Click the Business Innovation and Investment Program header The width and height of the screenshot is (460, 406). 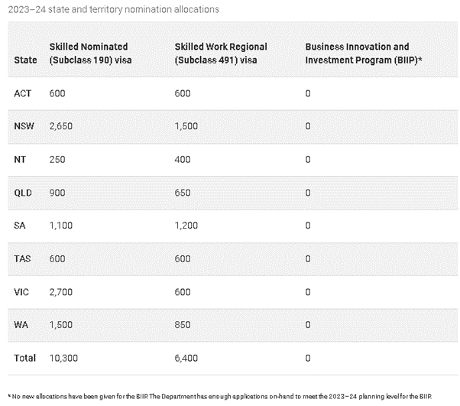point(364,53)
